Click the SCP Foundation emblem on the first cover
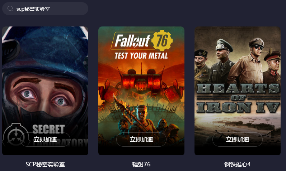The height and width of the screenshot is (171, 286). (16, 135)
